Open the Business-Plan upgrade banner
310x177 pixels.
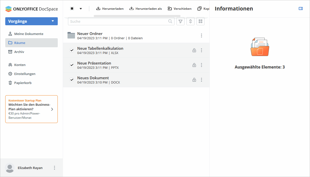(31, 109)
